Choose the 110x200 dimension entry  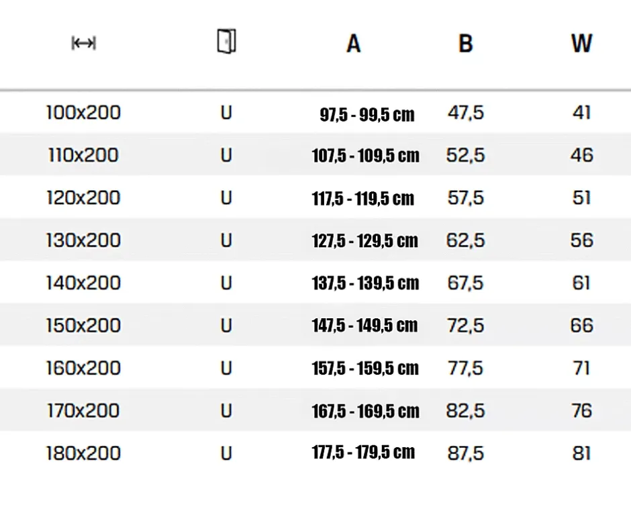point(83,155)
